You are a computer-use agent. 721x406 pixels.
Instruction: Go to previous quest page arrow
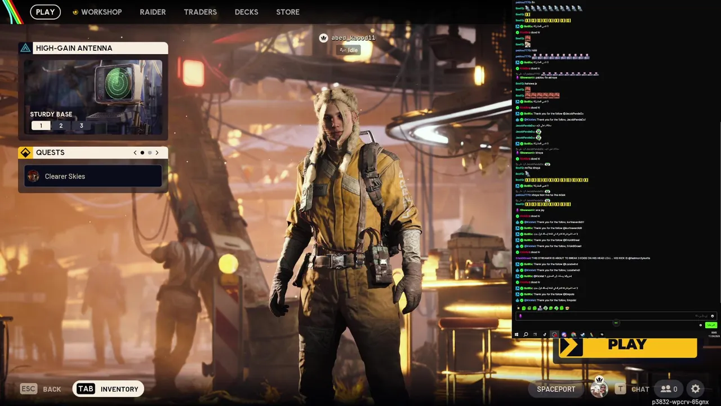point(135,153)
